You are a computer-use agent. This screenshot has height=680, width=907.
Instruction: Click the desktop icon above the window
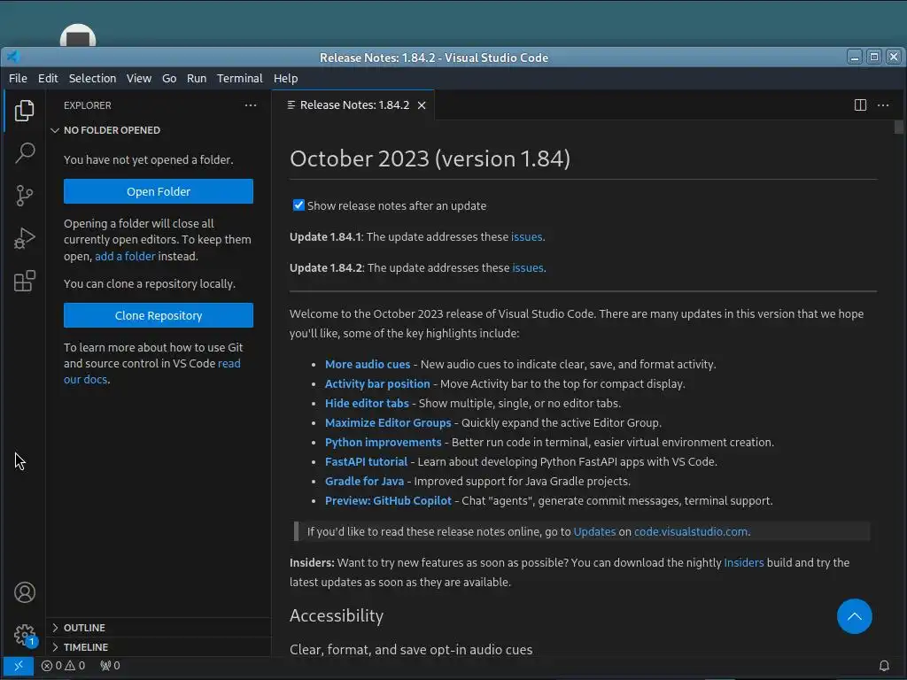(78, 35)
